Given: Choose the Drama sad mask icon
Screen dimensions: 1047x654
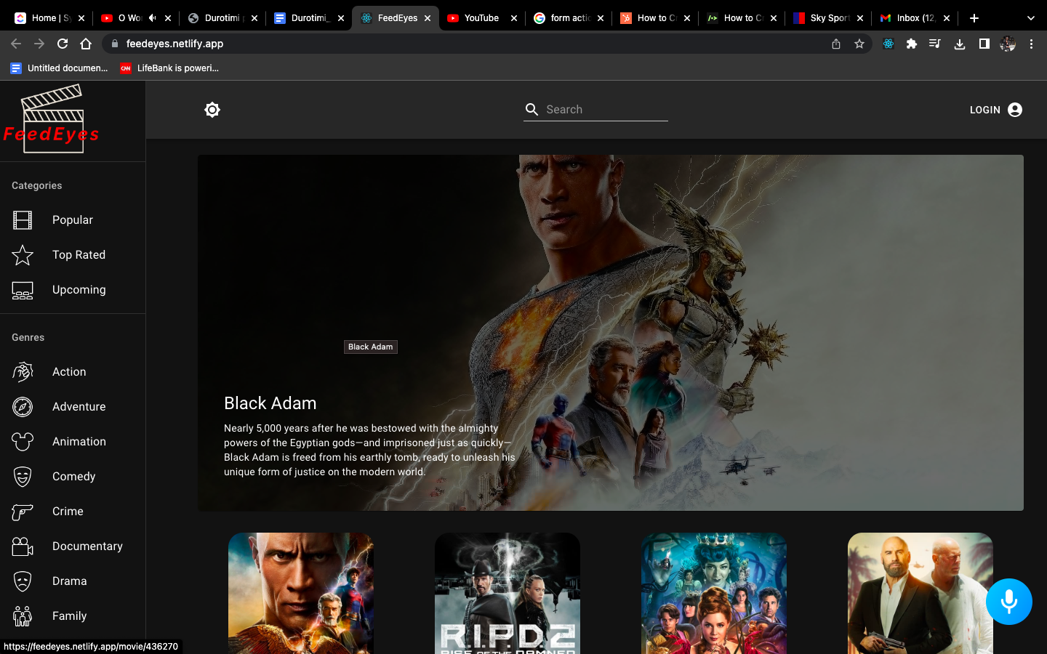Looking at the screenshot, I should (23, 581).
